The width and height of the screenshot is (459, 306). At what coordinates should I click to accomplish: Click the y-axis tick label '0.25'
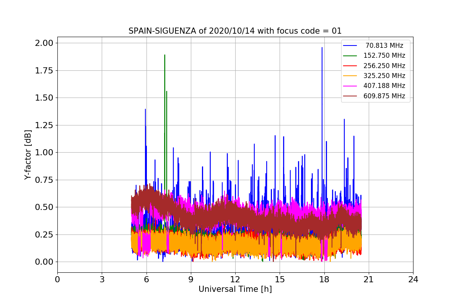44,235
